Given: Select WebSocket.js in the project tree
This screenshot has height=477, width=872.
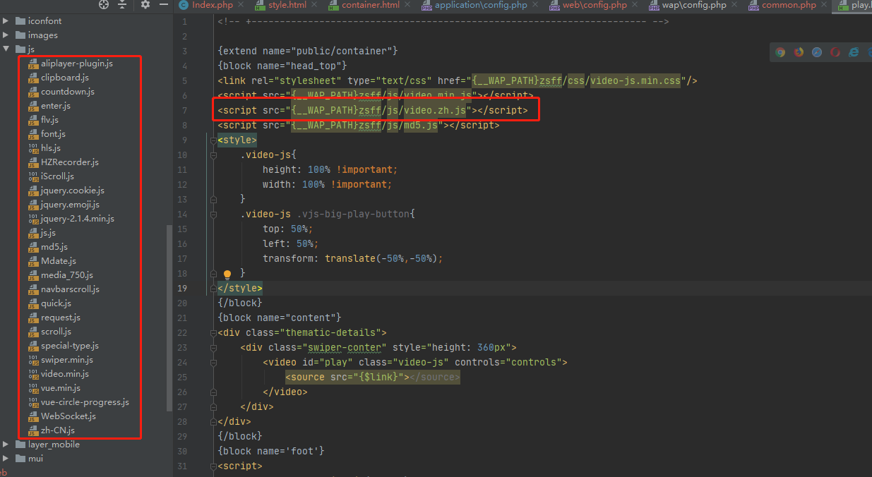Looking at the screenshot, I should point(68,416).
